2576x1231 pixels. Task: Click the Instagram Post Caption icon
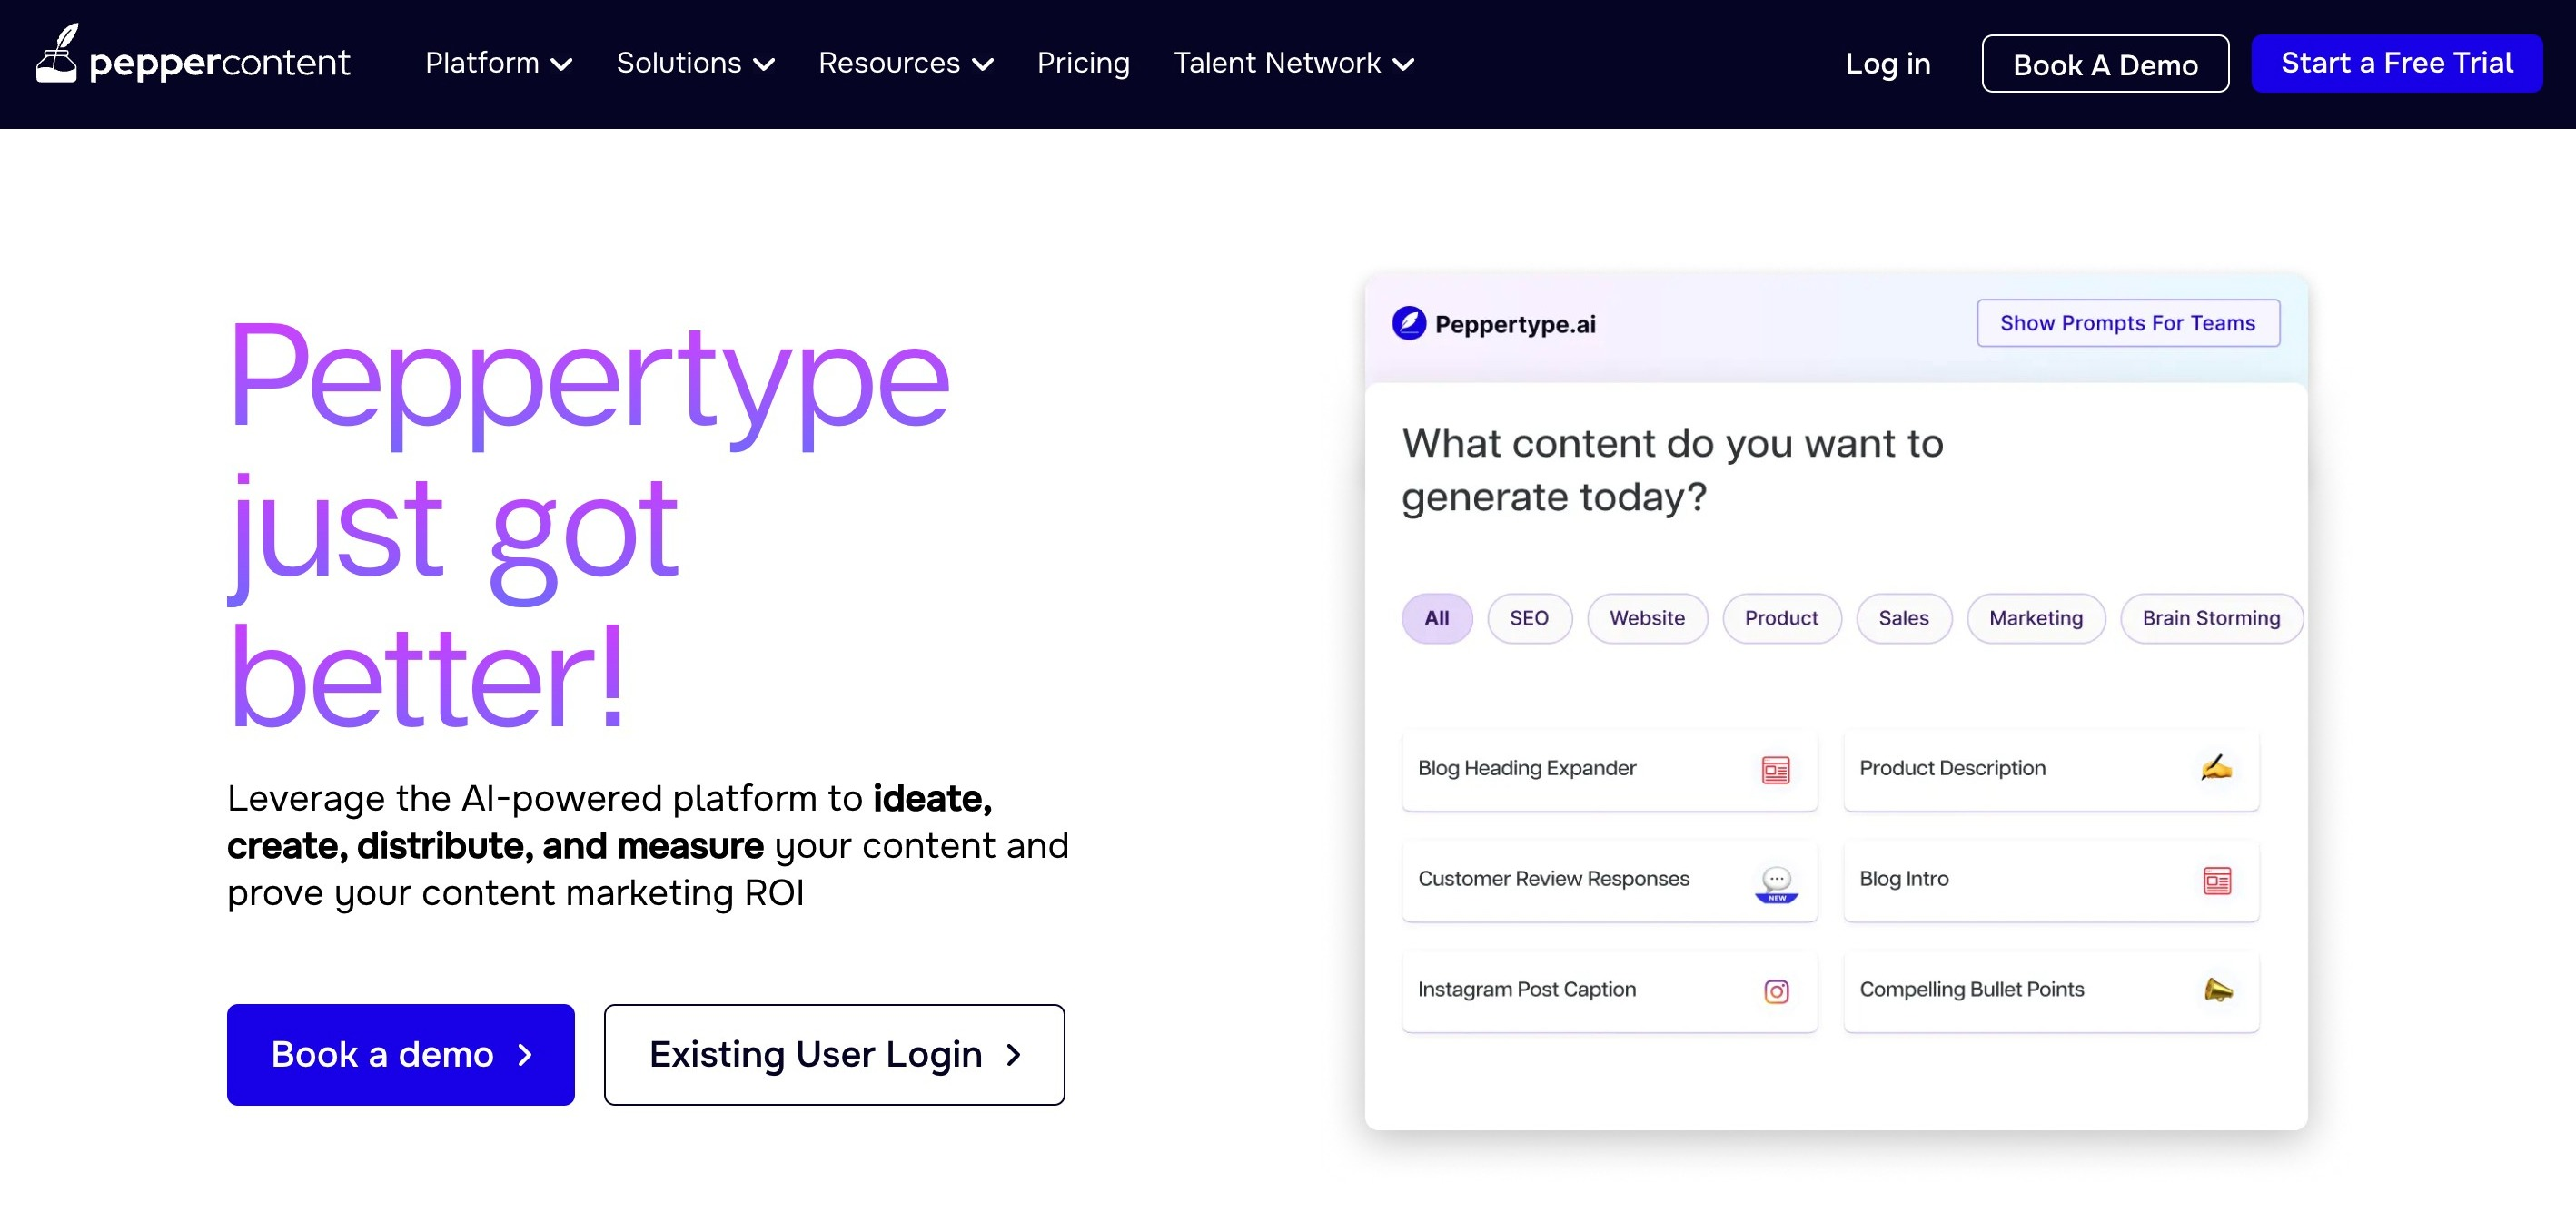[1776, 991]
